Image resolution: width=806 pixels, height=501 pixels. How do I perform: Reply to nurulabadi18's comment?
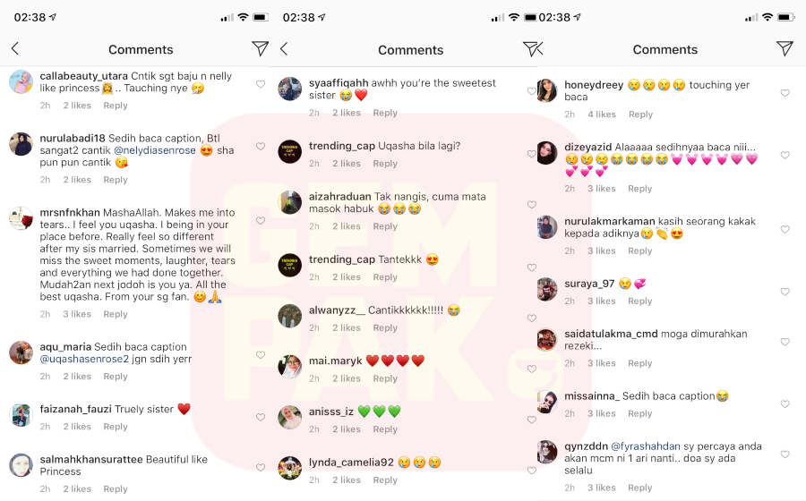coord(116,180)
